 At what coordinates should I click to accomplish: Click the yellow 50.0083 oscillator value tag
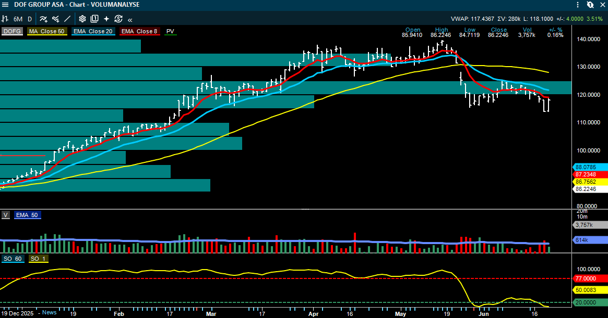(x=590, y=290)
